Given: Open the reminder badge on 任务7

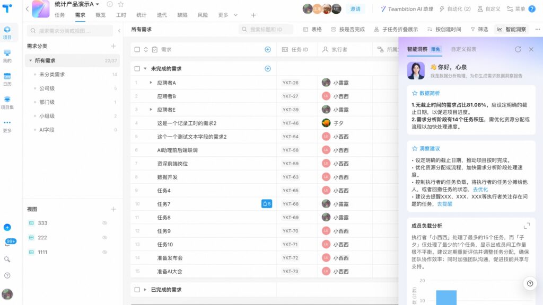Looking at the screenshot, I should [266, 204].
